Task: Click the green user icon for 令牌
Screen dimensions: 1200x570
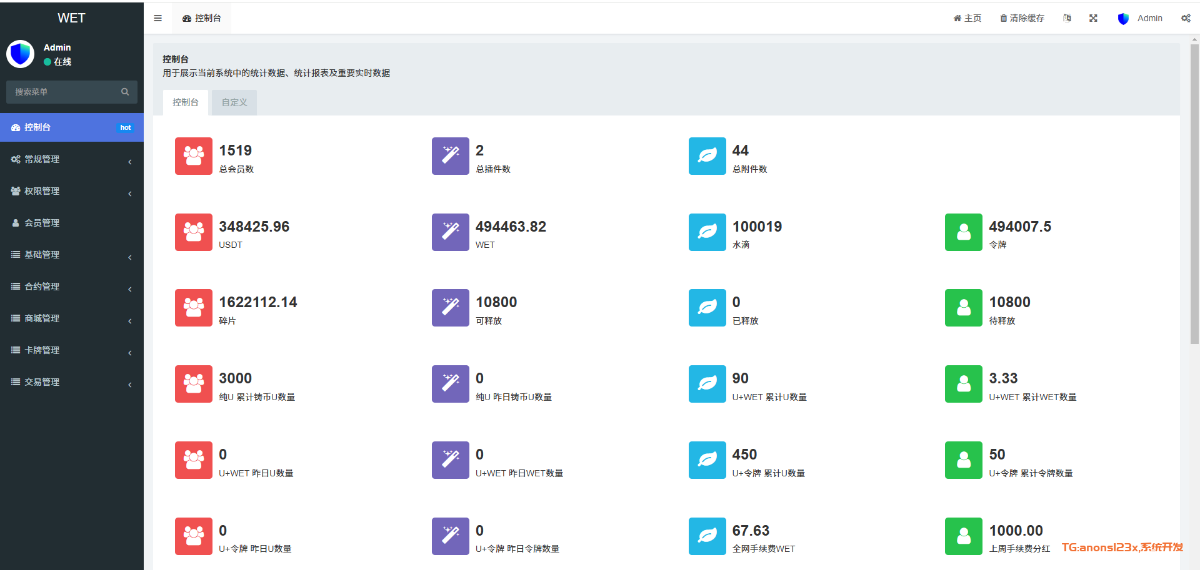Action: (963, 232)
